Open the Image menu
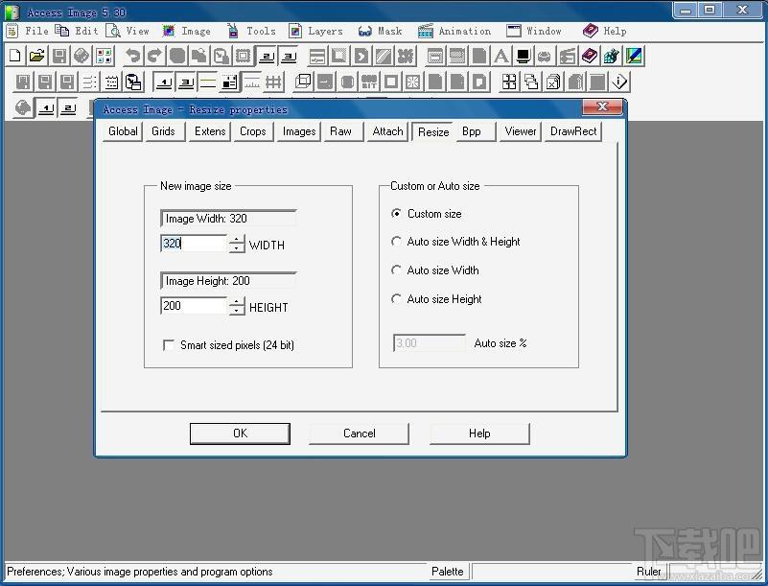 196,31
